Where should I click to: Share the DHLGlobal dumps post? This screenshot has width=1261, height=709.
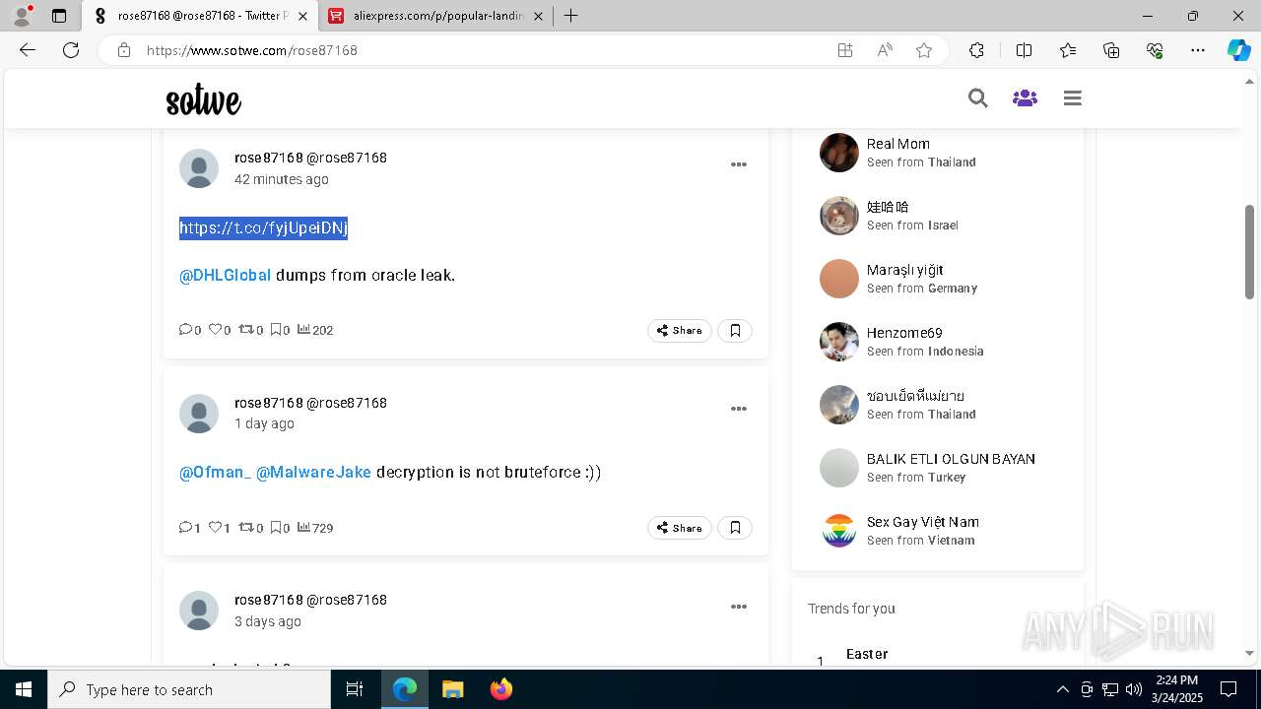pos(679,330)
